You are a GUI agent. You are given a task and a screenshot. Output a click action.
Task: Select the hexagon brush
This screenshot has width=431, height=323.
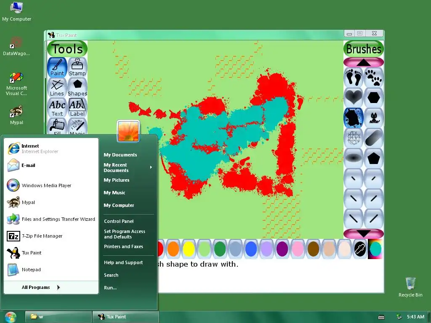pyautogui.click(x=374, y=97)
